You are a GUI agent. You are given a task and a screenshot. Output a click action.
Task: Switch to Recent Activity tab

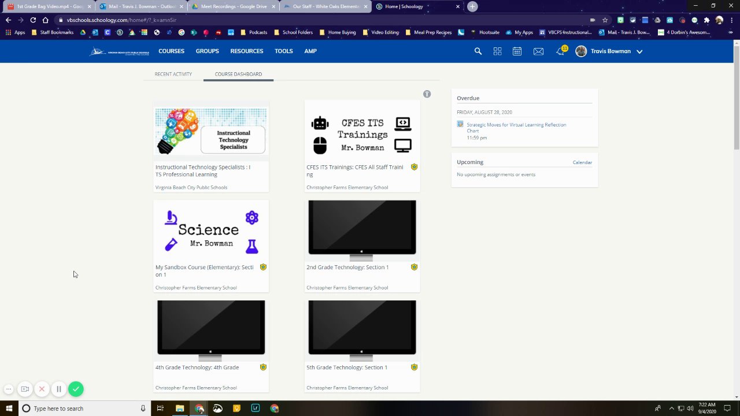173,74
